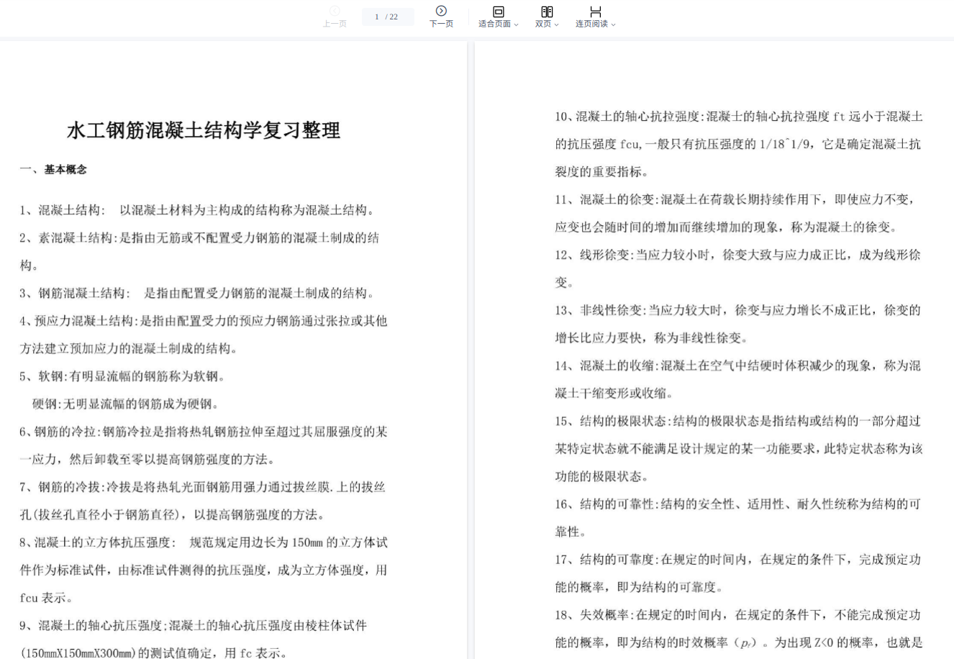This screenshot has width=954, height=659.
Task: Expand the 连页阅读 dropdown chevron
Action: tap(613, 24)
